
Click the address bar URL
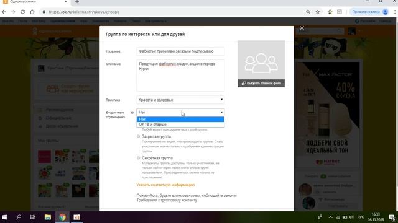pyautogui.click(x=84, y=12)
